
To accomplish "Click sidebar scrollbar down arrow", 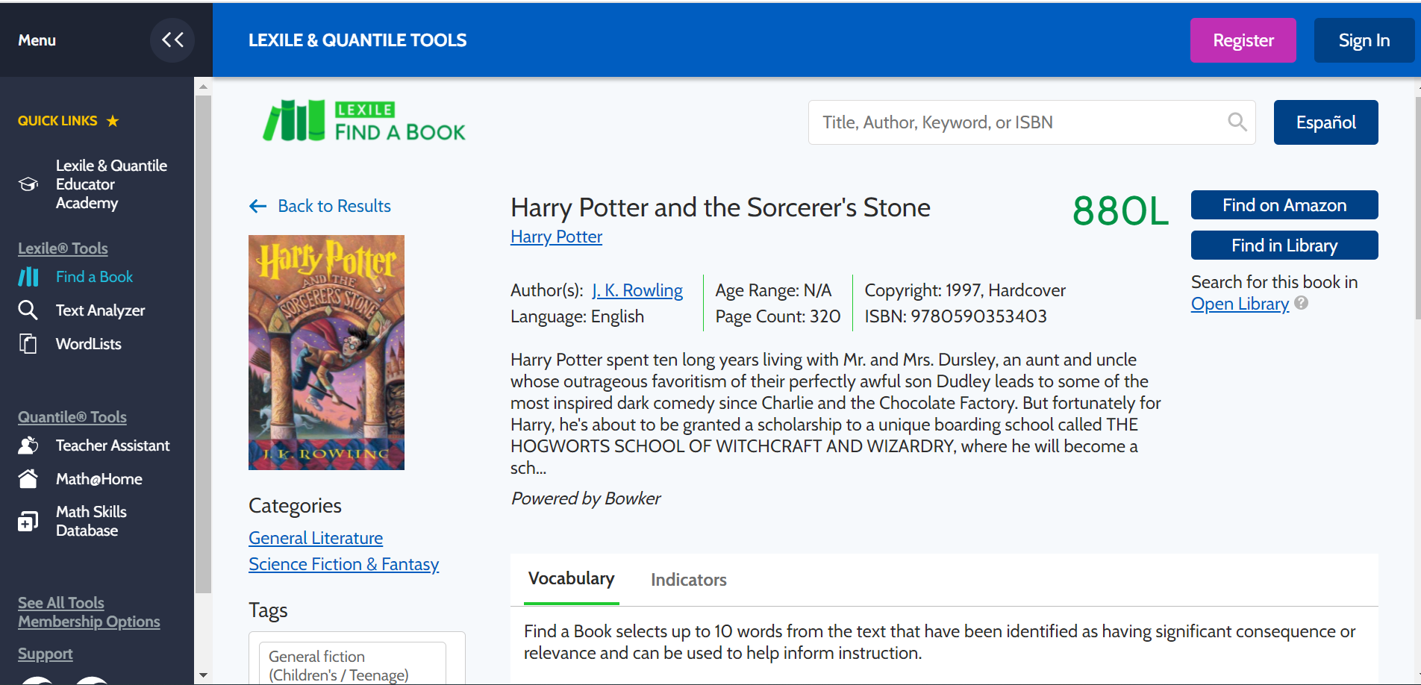I will (203, 675).
